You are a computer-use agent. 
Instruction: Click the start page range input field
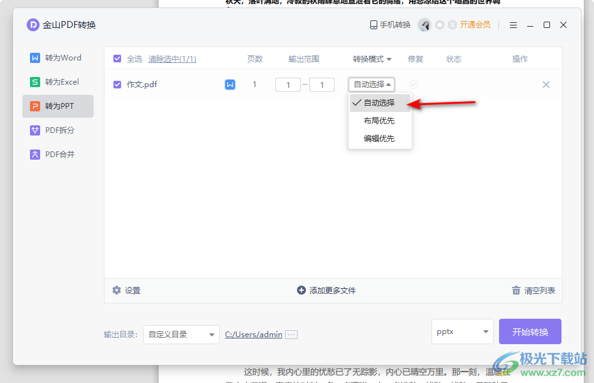pos(288,85)
